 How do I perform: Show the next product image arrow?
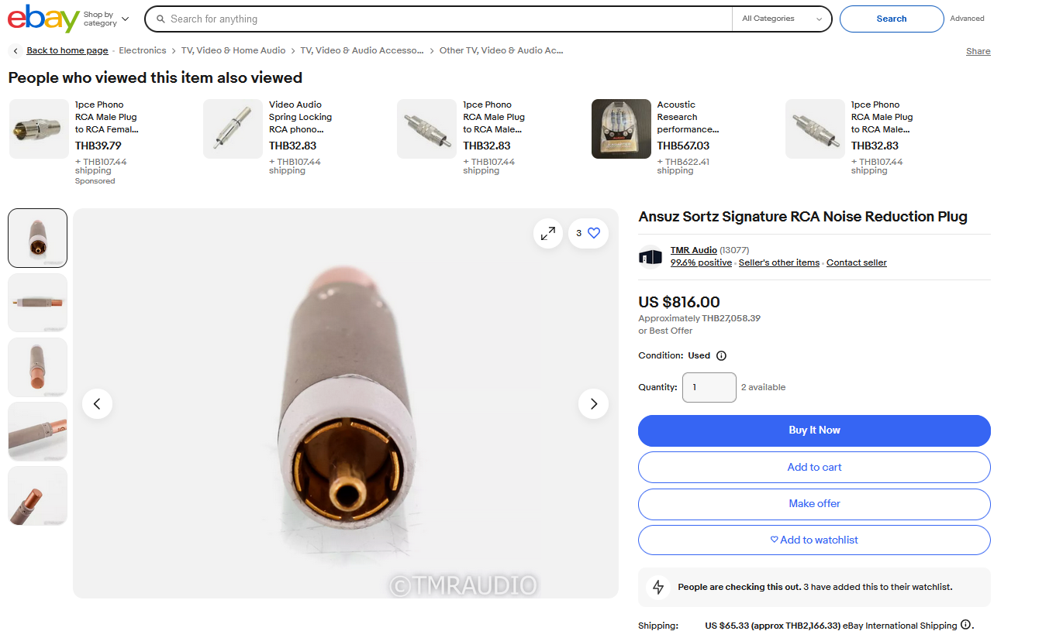coord(594,403)
